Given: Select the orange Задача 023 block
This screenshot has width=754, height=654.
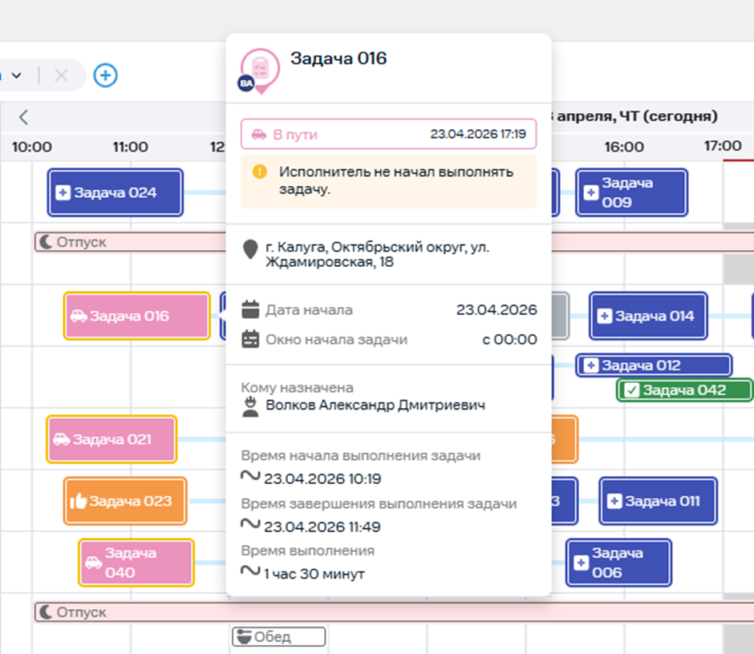Looking at the screenshot, I should point(125,501).
